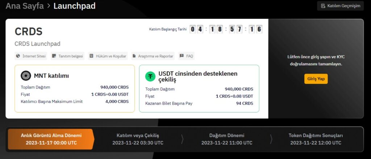
Task: Go back to Ana Sayfa breadcrumb
Action: pos(25,6)
